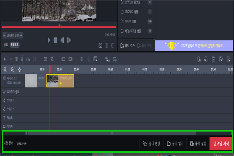This screenshot has width=234, height=156.
Task: Open 출력 설정 output settings
Action: [198, 144]
